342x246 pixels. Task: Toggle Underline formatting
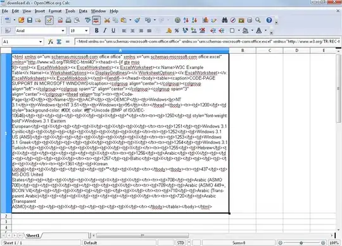click(x=113, y=30)
